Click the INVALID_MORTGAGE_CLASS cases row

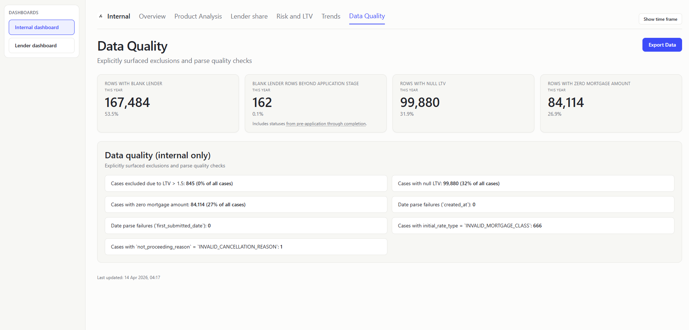tap(533, 226)
